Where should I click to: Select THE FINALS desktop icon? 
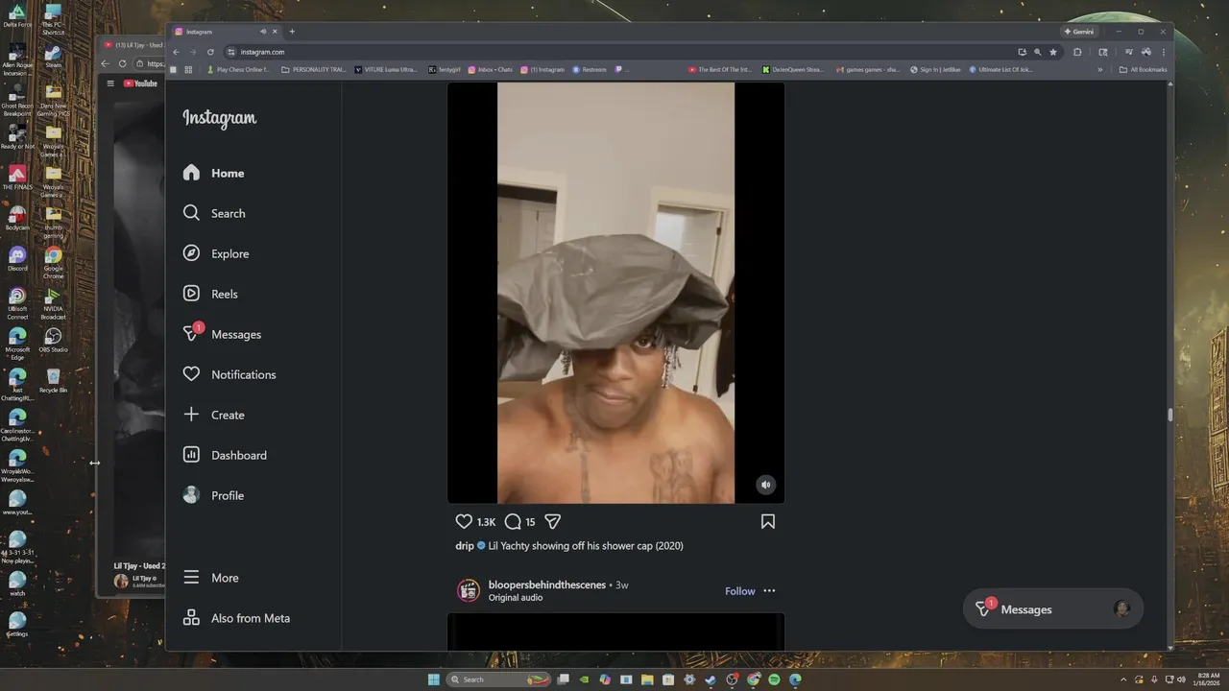pyautogui.click(x=17, y=178)
